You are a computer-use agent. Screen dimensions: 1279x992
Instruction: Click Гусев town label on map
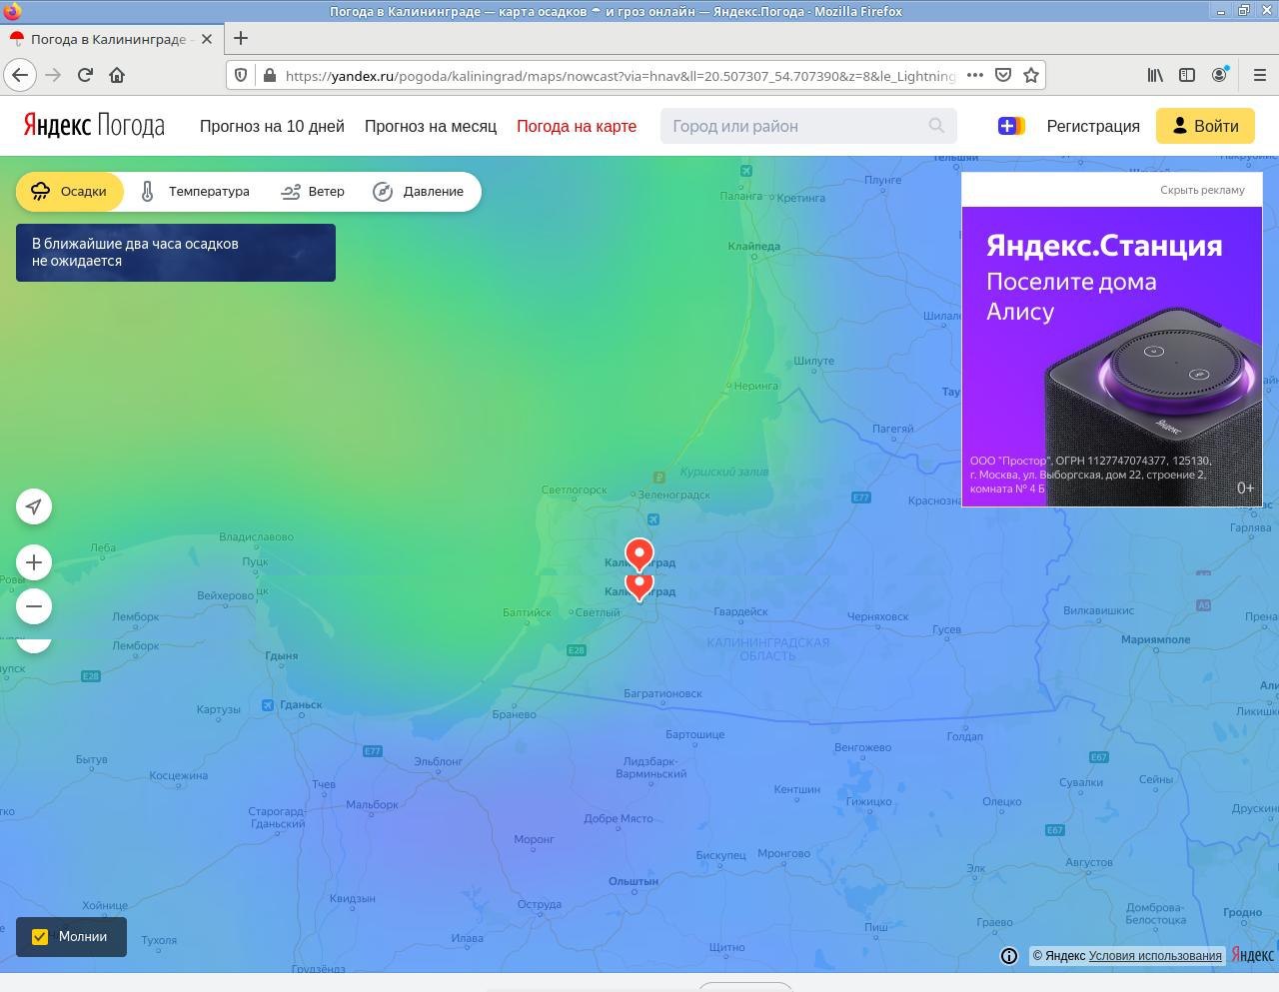click(946, 629)
